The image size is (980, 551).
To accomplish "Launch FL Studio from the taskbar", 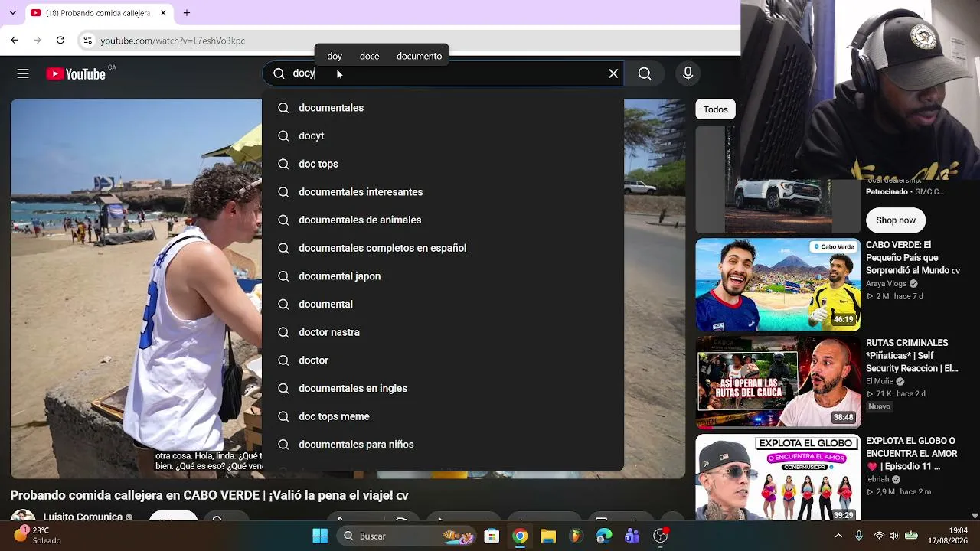I will (x=576, y=536).
